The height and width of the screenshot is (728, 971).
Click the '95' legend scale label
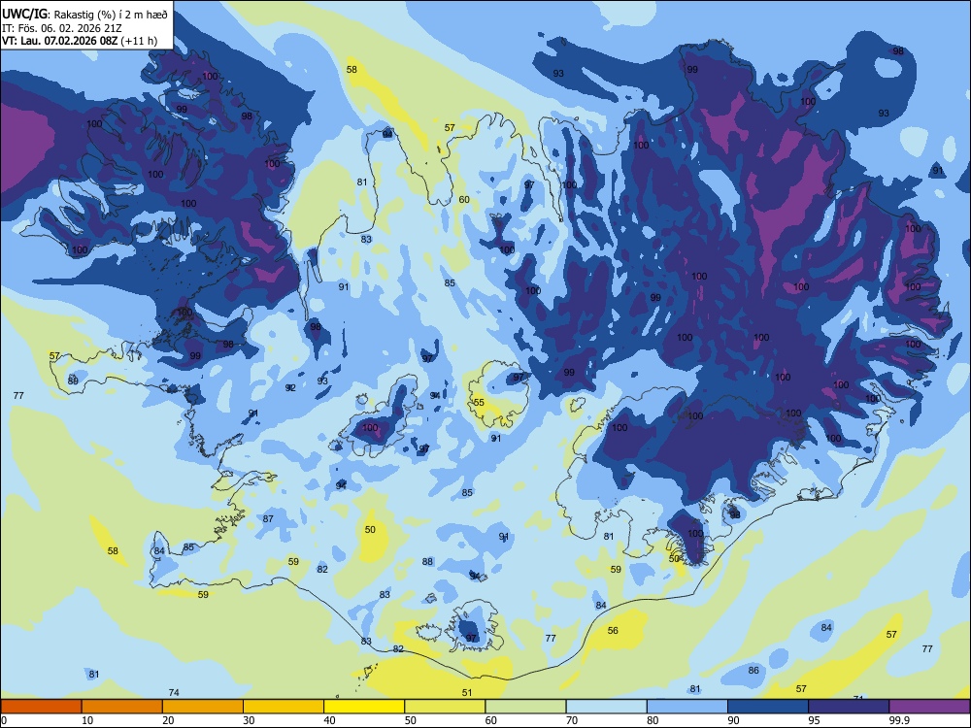coord(815,720)
